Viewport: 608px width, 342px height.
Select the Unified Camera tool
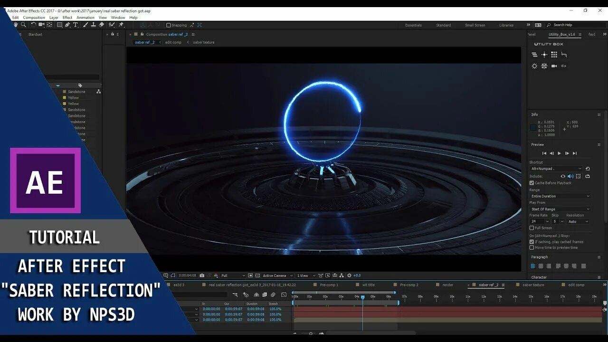[41, 25]
